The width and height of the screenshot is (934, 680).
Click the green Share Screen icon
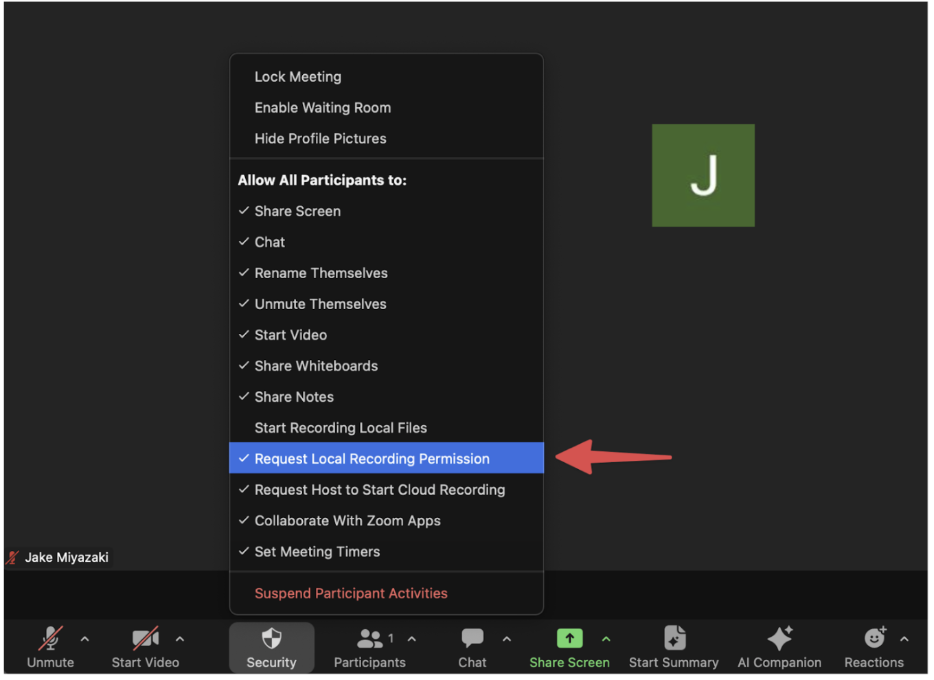(x=569, y=639)
